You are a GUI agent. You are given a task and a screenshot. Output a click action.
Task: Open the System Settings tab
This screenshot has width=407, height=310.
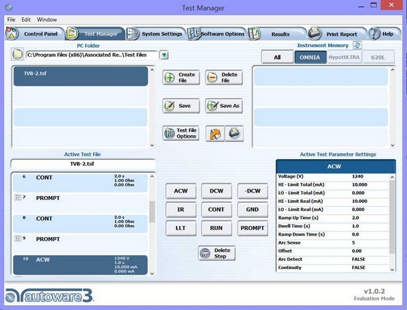pos(156,33)
